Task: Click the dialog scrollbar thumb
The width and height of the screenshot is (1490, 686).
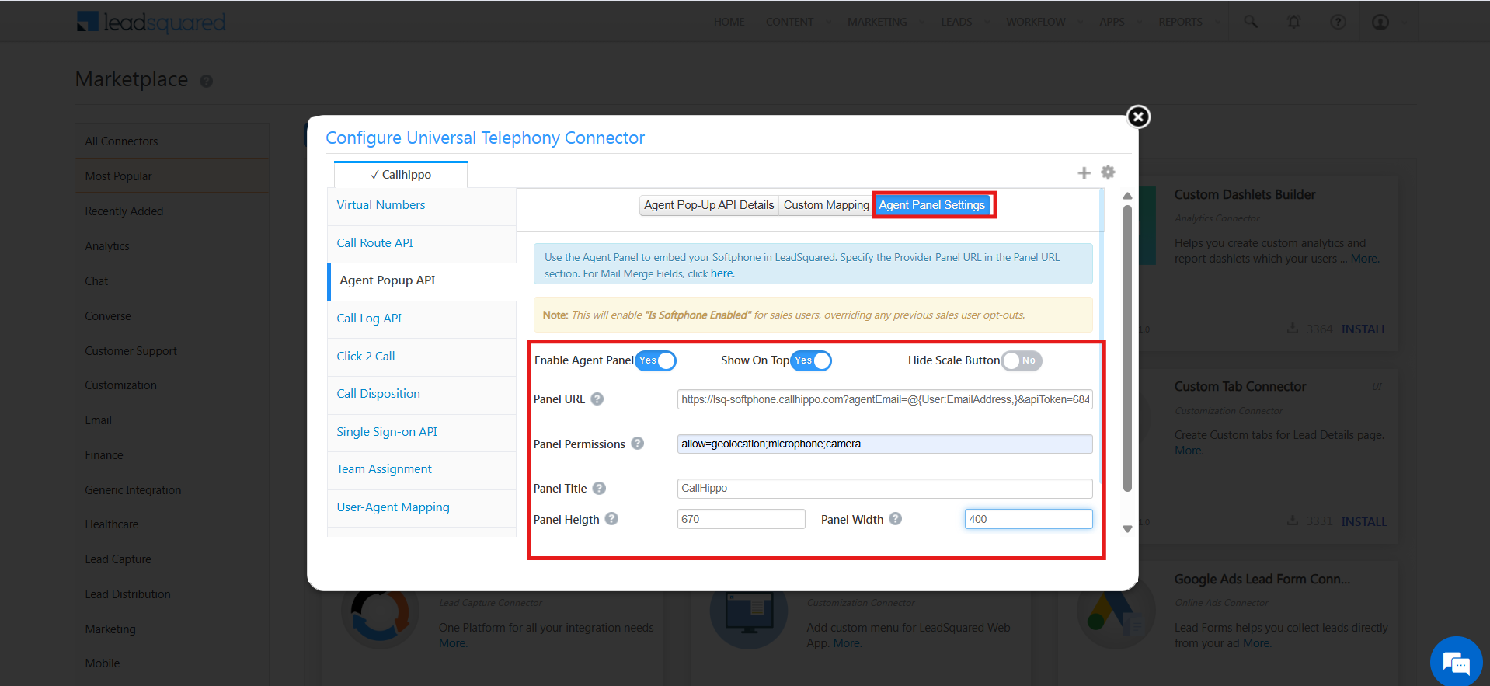Action: 1127,348
